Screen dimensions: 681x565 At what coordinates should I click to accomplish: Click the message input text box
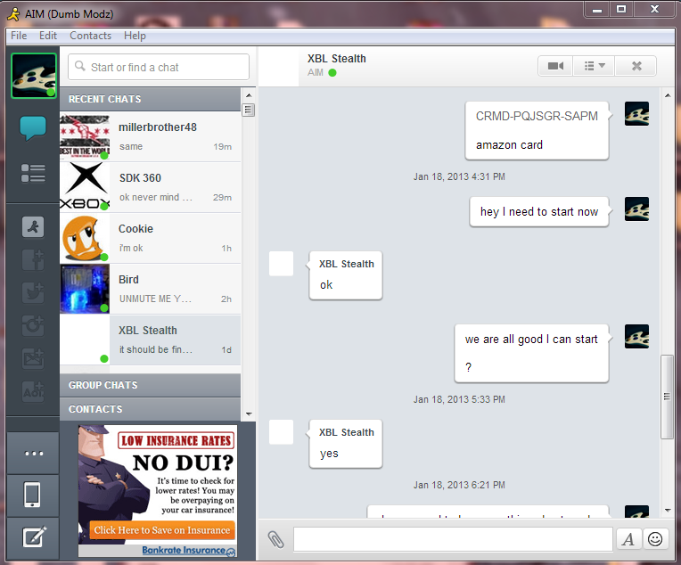click(x=453, y=539)
